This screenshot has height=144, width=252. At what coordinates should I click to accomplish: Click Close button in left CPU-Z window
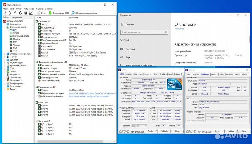(x=177, y=131)
